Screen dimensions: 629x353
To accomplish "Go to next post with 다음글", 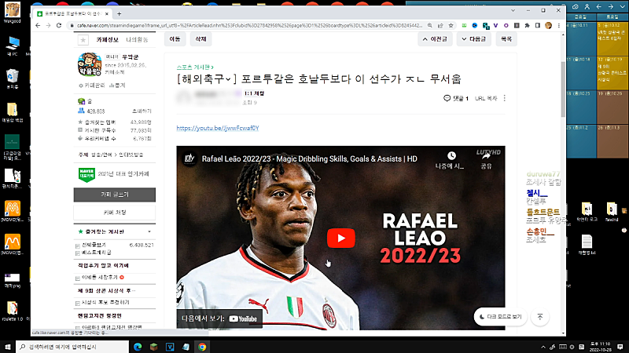I will (x=474, y=39).
